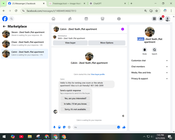The width and height of the screenshot is (175, 140).
Task: Open the Marketplace storefront icon
Action: (103, 19)
